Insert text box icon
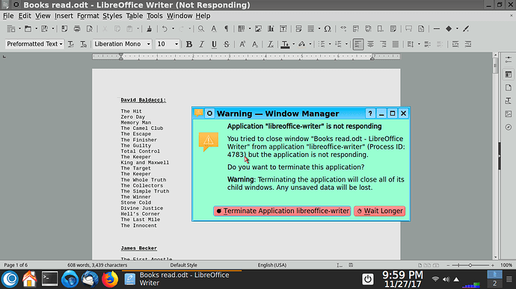 tap(283, 29)
